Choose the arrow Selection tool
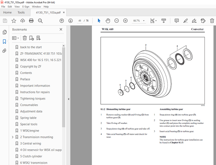216x165 pixels. [x=99, y=21]
